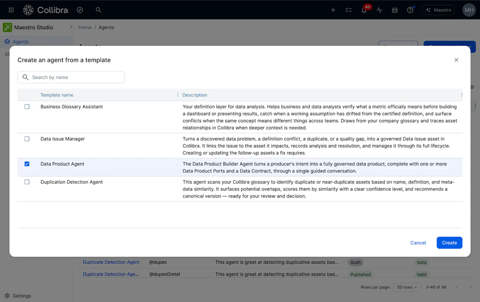Go to the next page arrow
This screenshot has width=480, height=302.
click(470, 287)
